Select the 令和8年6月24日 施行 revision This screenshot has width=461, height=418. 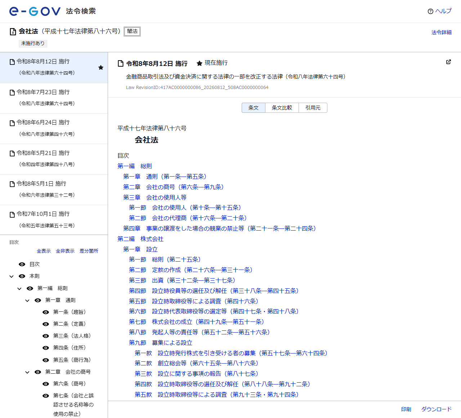point(54,129)
